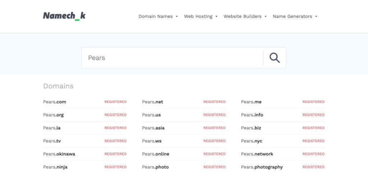Click the magnifying glass search icon
The width and height of the screenshot is (368, 176).
pyautogui.click(x=275, y=58)
